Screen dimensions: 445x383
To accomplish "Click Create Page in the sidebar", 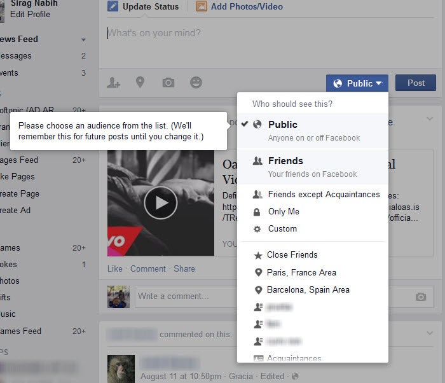I will [20, 194].
